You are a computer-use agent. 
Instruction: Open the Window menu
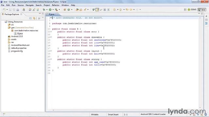65,5
